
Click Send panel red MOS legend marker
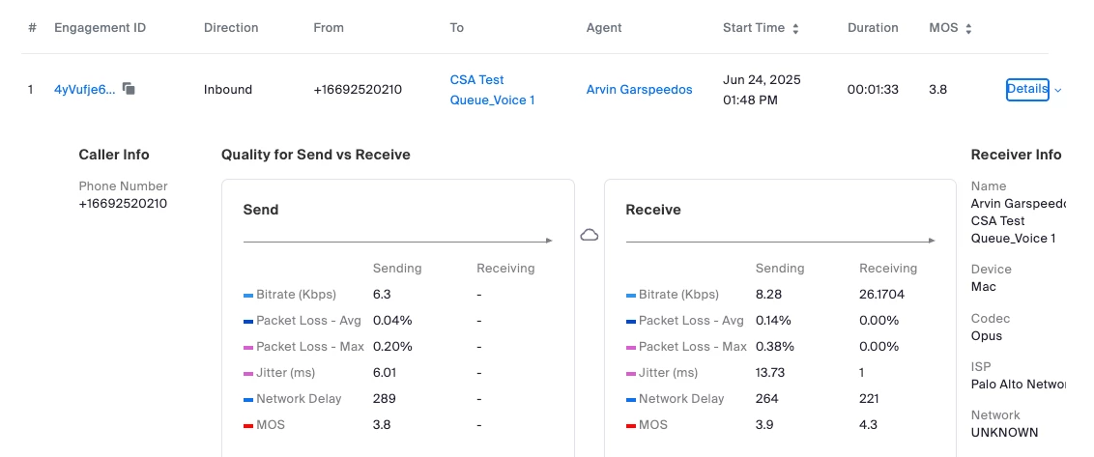tap(248, 425)
